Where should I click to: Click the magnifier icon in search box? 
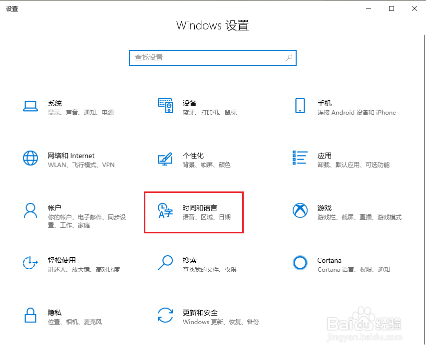[289, 58]
